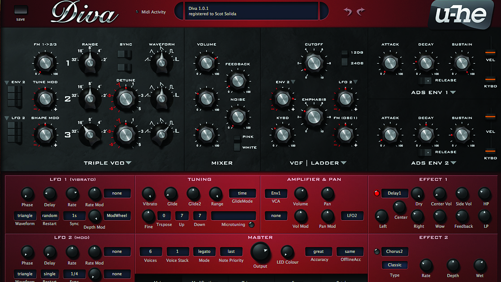
Task: Click the Shape Mod knob
Action: [45, 134]
